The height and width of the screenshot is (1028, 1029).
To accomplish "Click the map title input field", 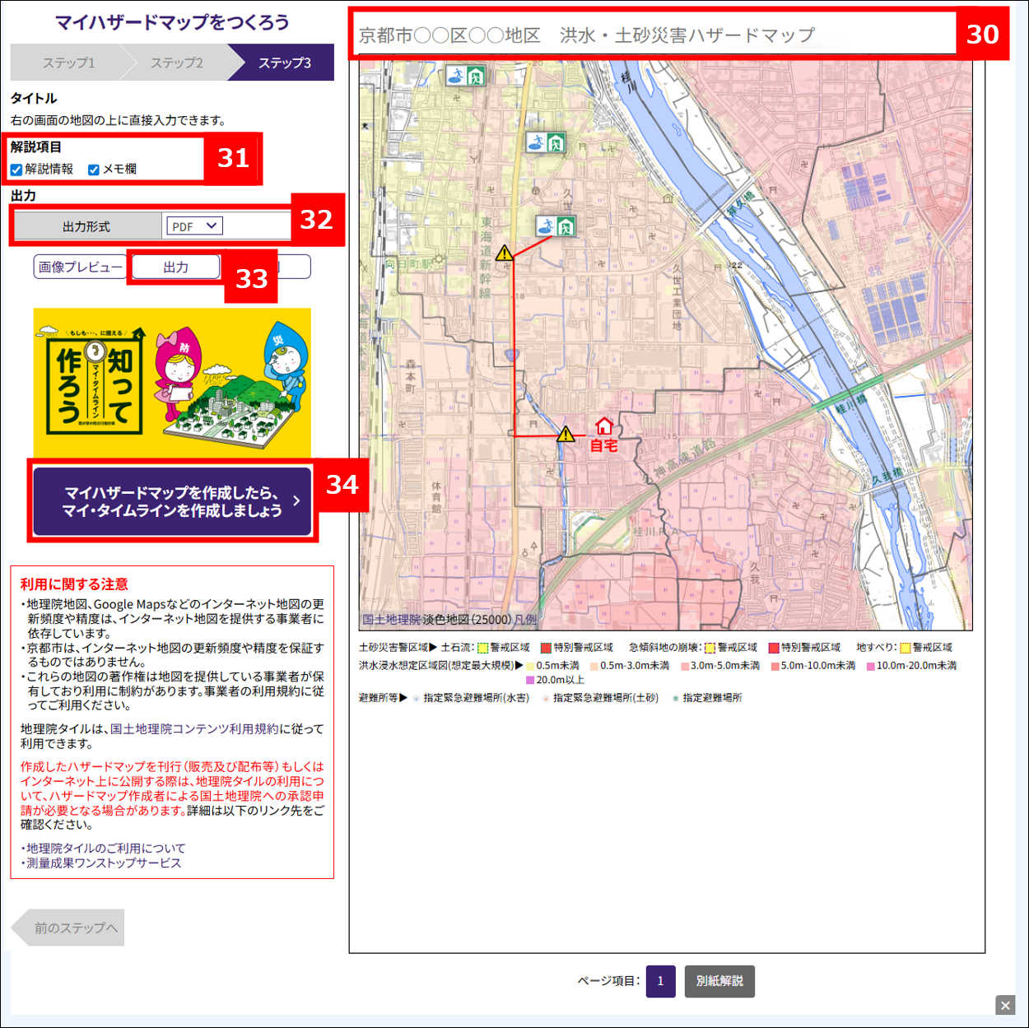I will (656, 35).
